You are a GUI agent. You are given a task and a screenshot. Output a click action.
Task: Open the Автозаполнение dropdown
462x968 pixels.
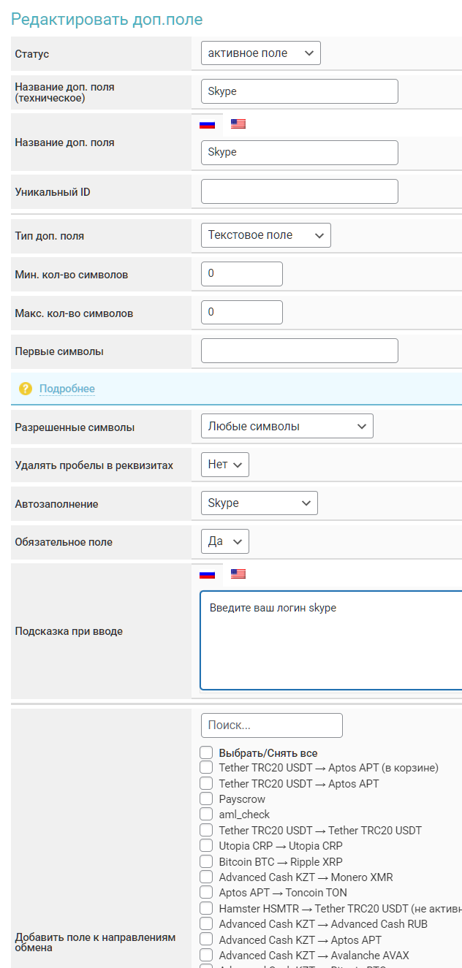click(259, 503)
